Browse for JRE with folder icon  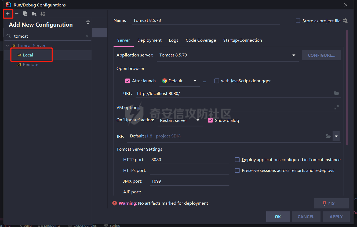[x=328, y=136]
